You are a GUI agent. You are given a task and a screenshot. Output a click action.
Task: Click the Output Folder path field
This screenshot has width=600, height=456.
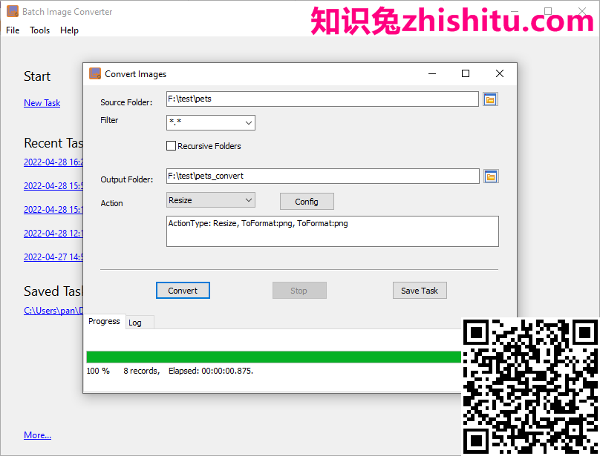[x=322, y=176]
